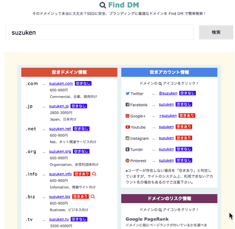Click the 空きあり badge in Youtube row

click(x=184, y=127)
